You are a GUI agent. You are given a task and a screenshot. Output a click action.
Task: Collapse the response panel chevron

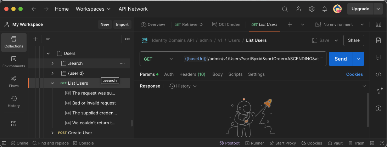click(x=364, y=86)
